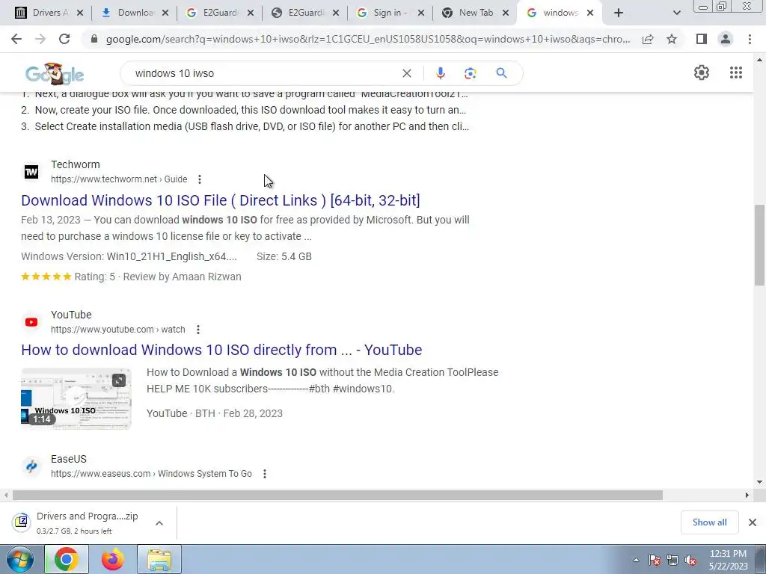The image size is (766, 574).
Task: Search by image with Google Lens
Action: tap(470, 73)
